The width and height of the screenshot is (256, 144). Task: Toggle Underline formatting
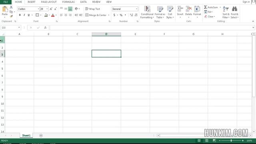coord(28,15)
